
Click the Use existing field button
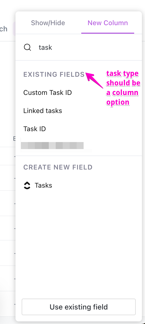coord(79,307)
